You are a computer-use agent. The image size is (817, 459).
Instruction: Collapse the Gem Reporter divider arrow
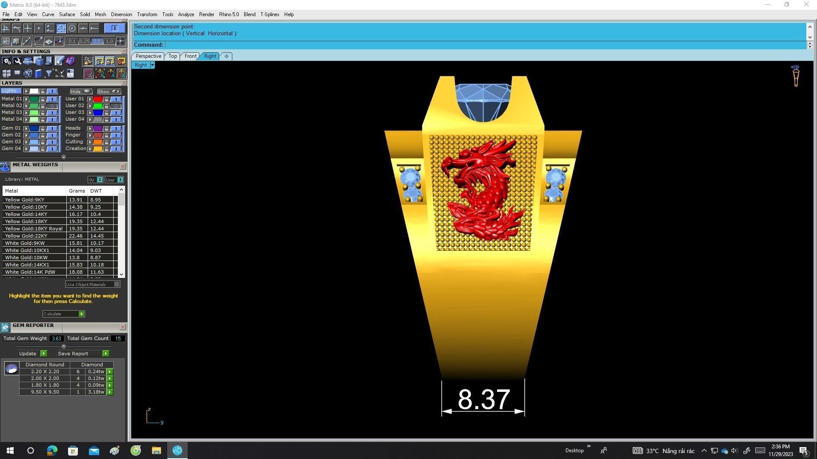click(x=64, y=346)
